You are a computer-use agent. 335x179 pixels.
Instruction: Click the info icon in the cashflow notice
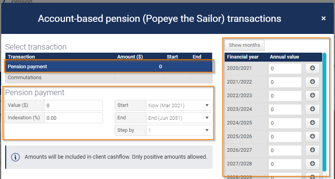click(15, 157)
